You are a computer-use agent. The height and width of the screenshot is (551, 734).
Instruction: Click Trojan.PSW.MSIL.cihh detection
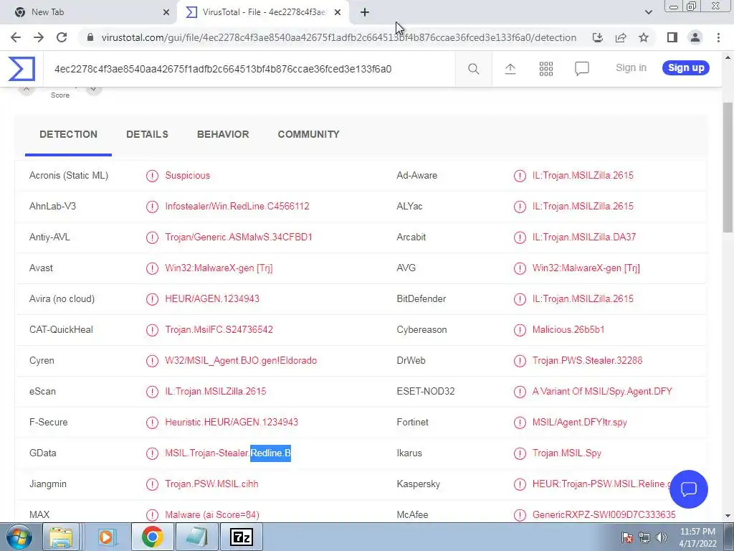pyautogui.click(x=211, y=484)
